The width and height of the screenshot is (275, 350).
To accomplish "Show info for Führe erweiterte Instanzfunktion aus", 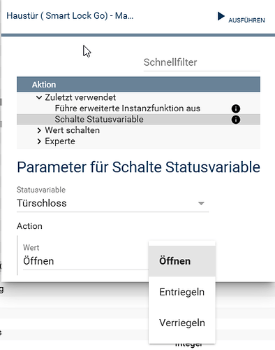I will [236, 108].
